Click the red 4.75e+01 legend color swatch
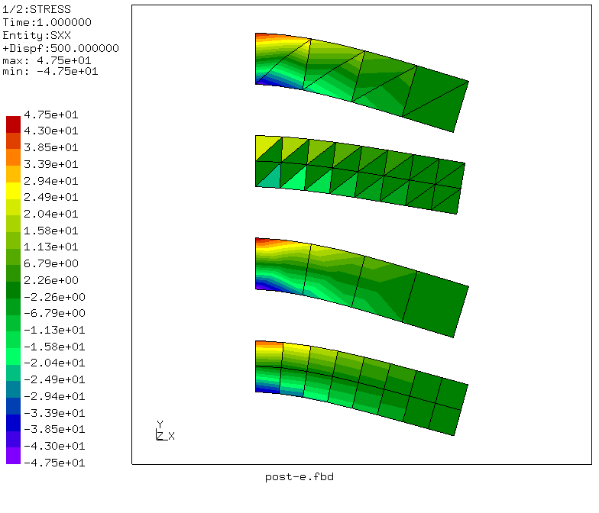 coord(13,124)
